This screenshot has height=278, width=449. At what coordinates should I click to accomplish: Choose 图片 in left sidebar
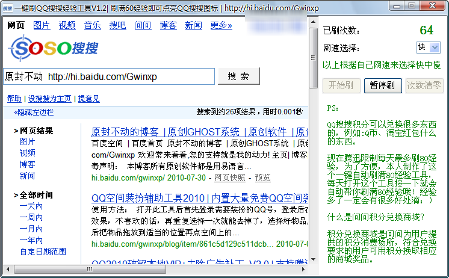tap(27, 141)
